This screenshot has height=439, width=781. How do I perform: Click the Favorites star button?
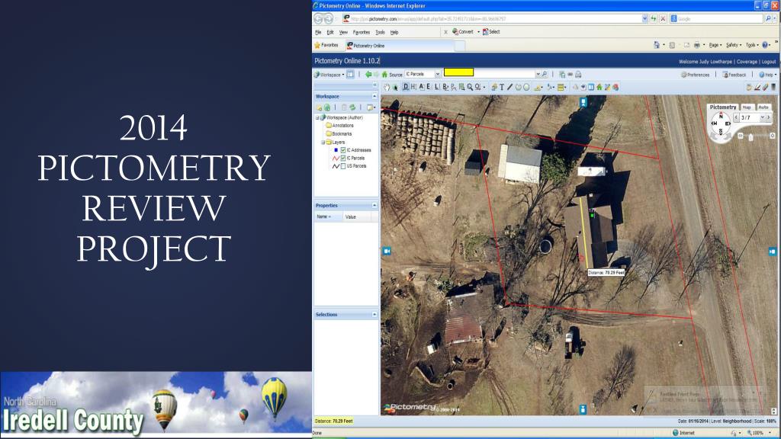pos(326,45)
